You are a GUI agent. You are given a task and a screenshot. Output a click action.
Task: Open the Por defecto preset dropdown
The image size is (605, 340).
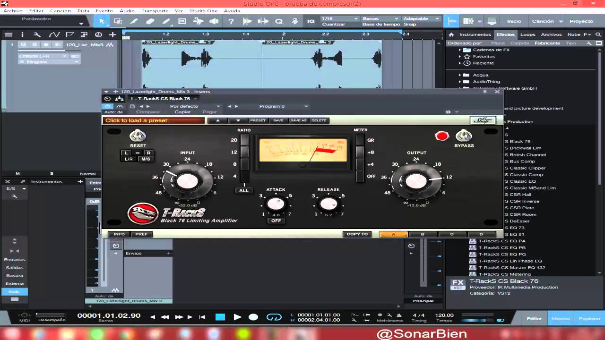click(x=195, y=106)
